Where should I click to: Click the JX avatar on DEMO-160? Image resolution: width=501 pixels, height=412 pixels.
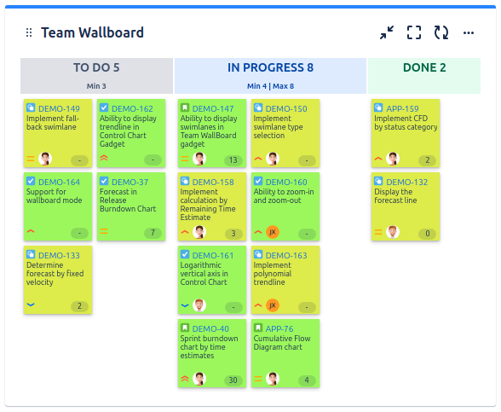(x=273, y=232)
